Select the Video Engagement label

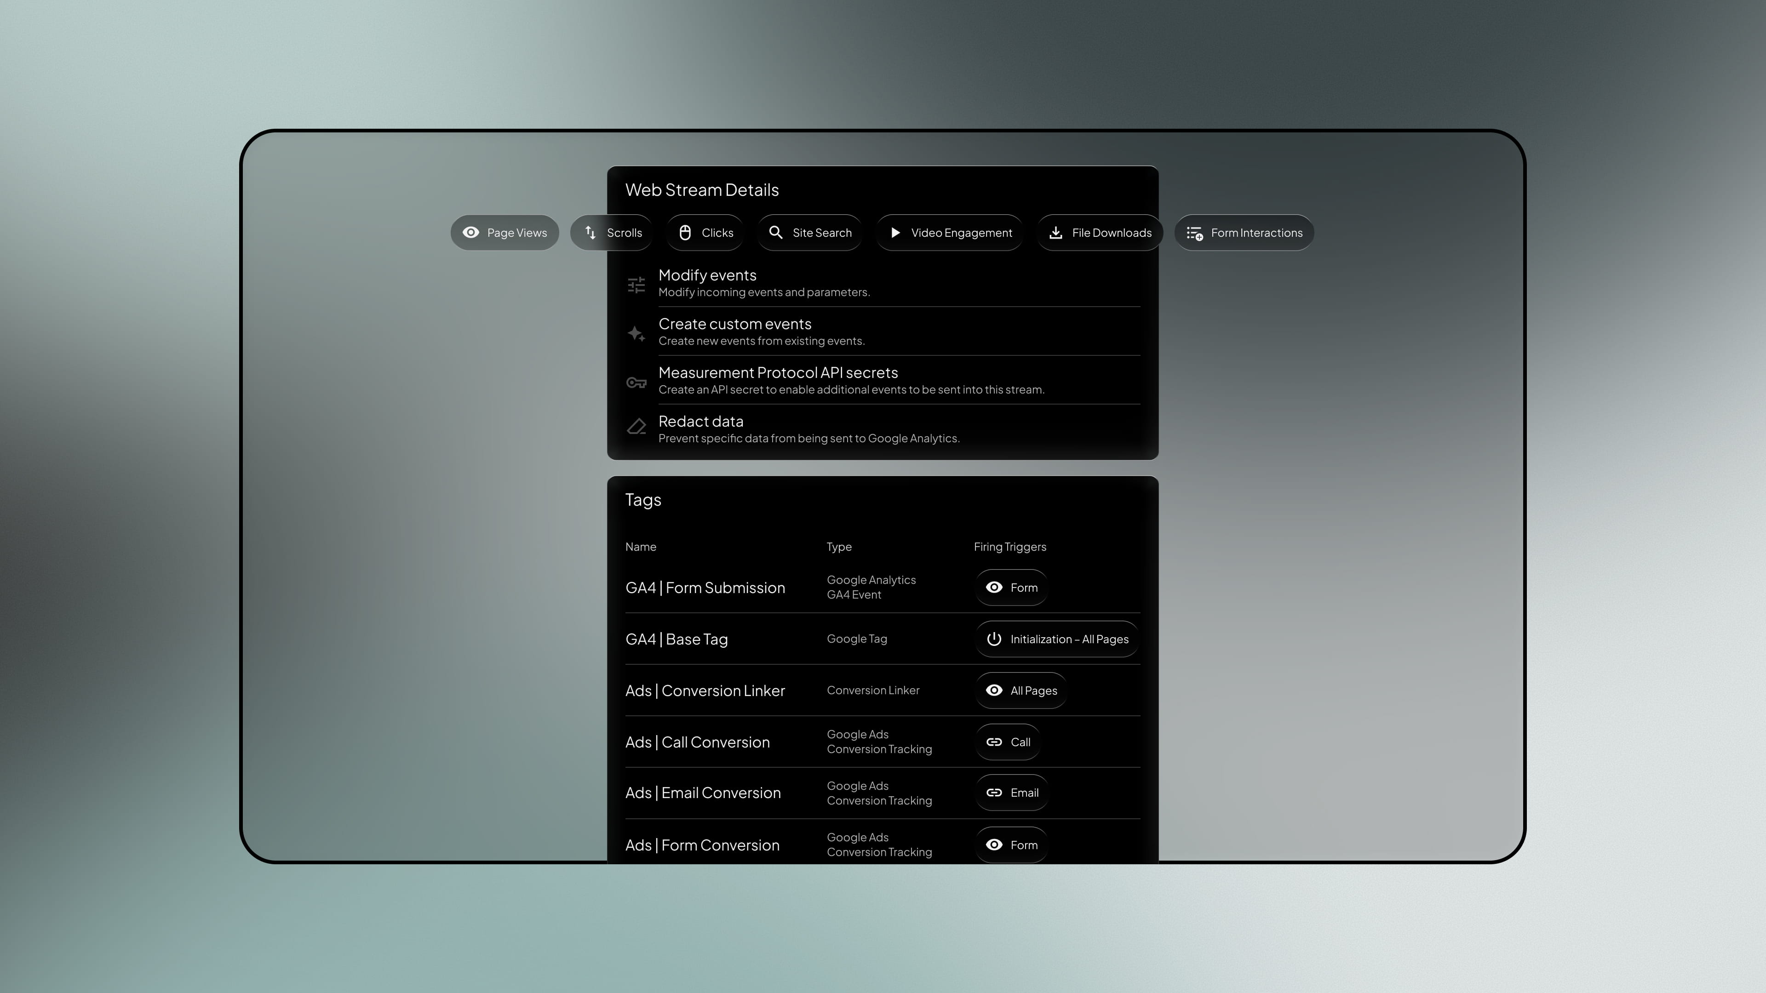tap(961, 233)
